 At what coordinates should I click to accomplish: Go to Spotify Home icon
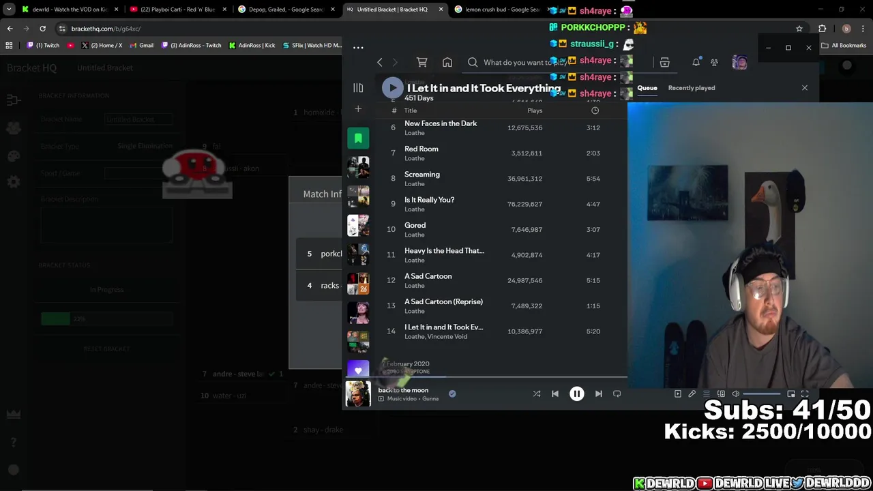pyautogui.click(x=447, y=63)
